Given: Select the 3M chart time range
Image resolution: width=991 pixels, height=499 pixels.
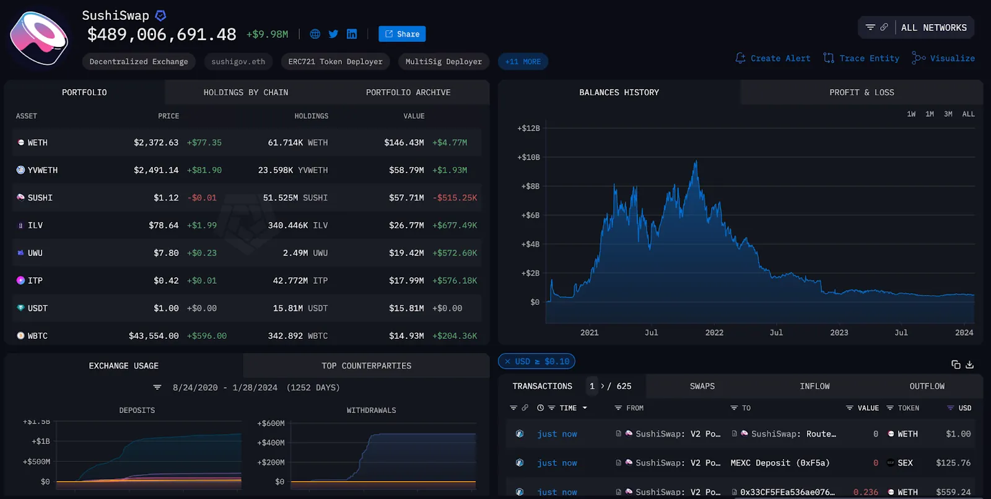Looking at the screenshot, I should pyautogui.click(x=948, y=114).
